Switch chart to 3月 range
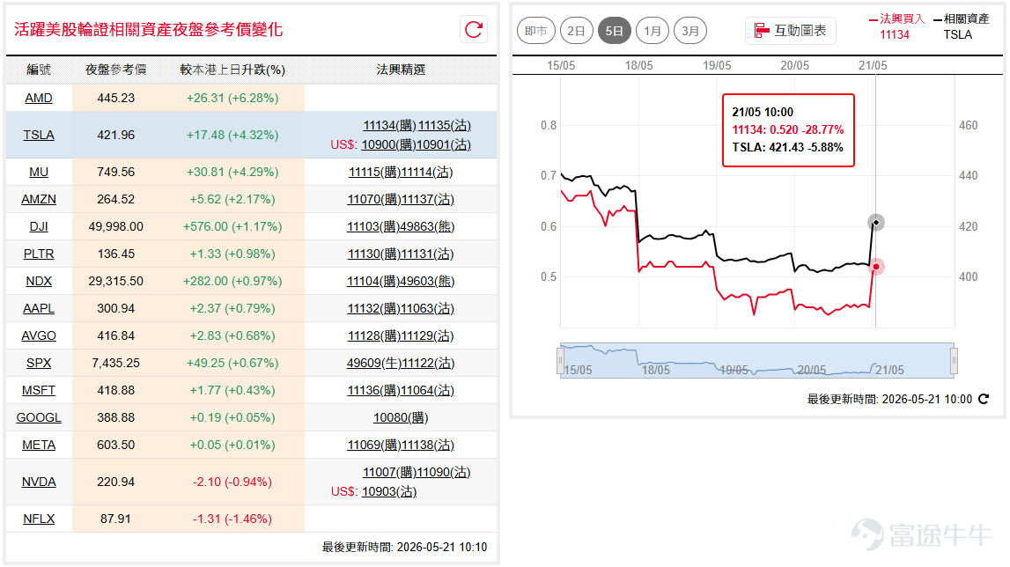This screenshot has width=1010, height=567. pyautogui.click(x=689, y=31)
